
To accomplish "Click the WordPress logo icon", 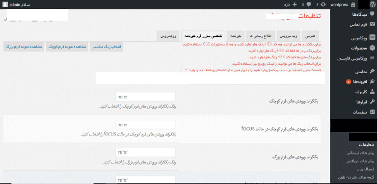I will click(x=373, y=4).
